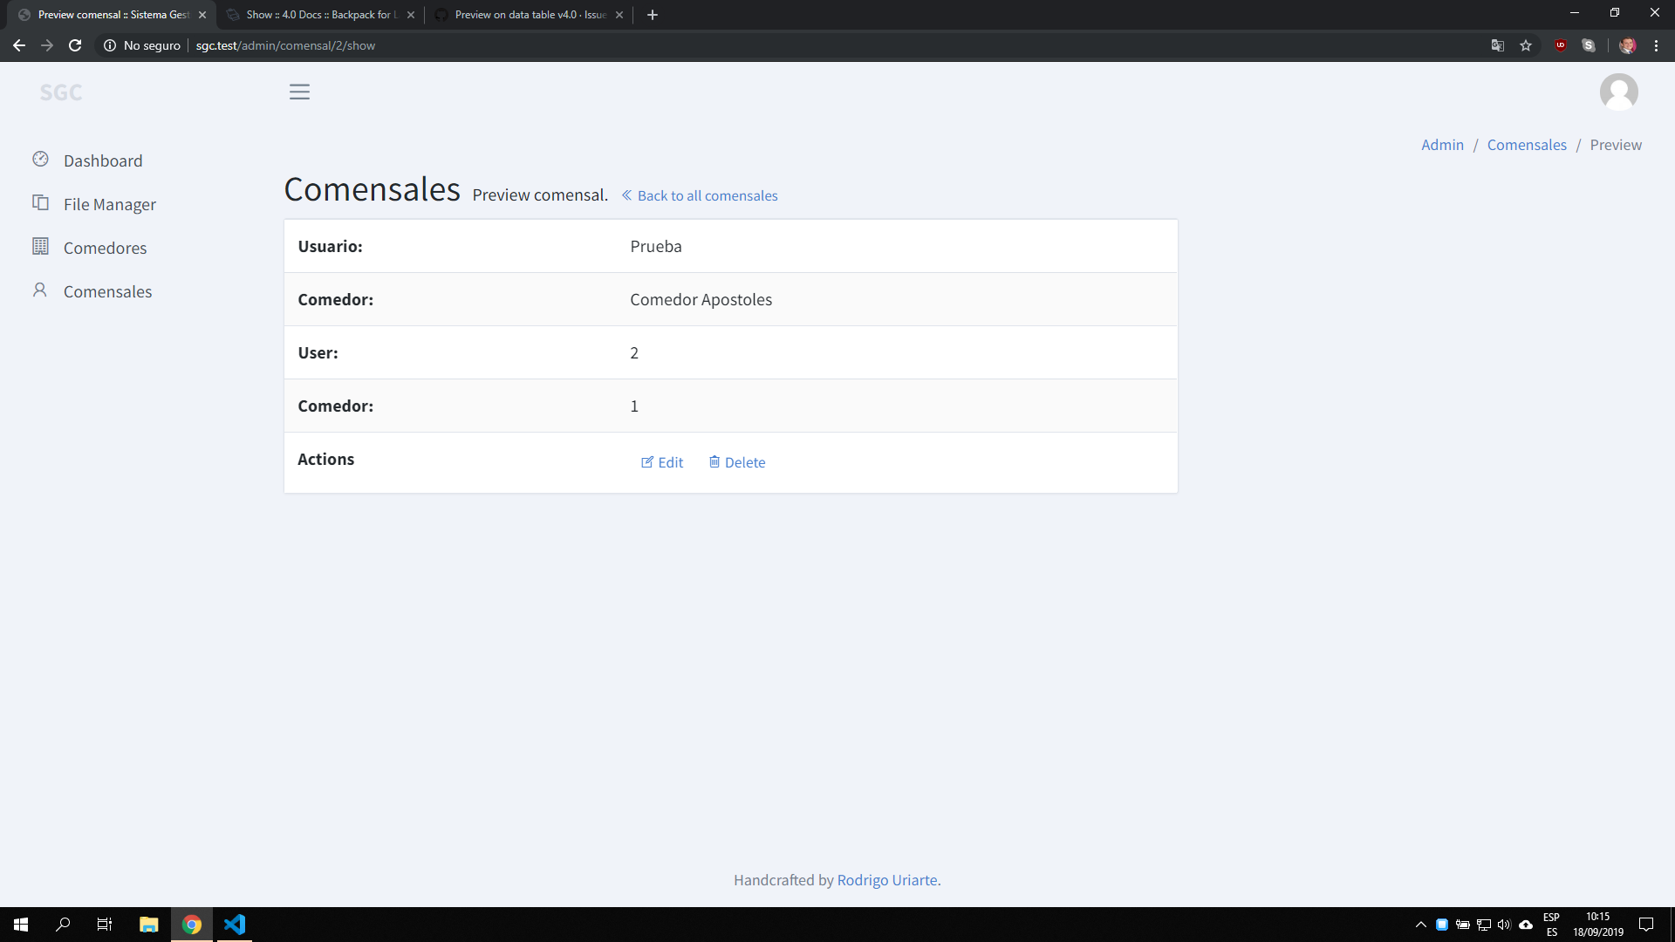Open the user avatar menu
The width and height of the screenshot is (1675, 942).
(x=1619, y=91)
